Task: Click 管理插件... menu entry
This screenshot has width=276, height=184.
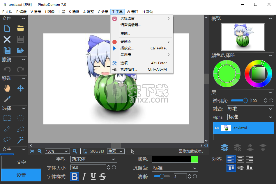Action: (x=142, y=69)
